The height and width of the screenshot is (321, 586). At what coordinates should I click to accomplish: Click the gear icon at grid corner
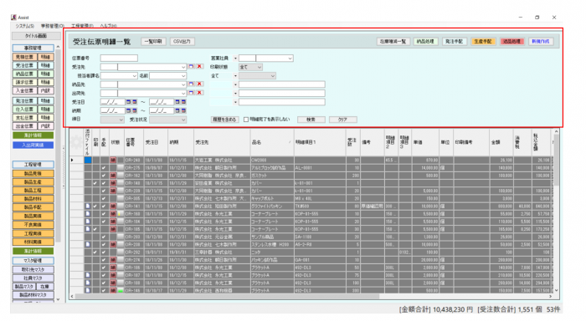tap(77, 142)
